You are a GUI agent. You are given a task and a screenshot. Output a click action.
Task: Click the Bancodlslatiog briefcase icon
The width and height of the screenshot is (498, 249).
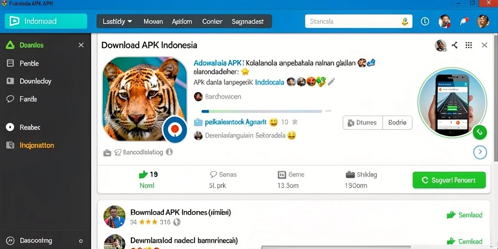pos(107,153)
